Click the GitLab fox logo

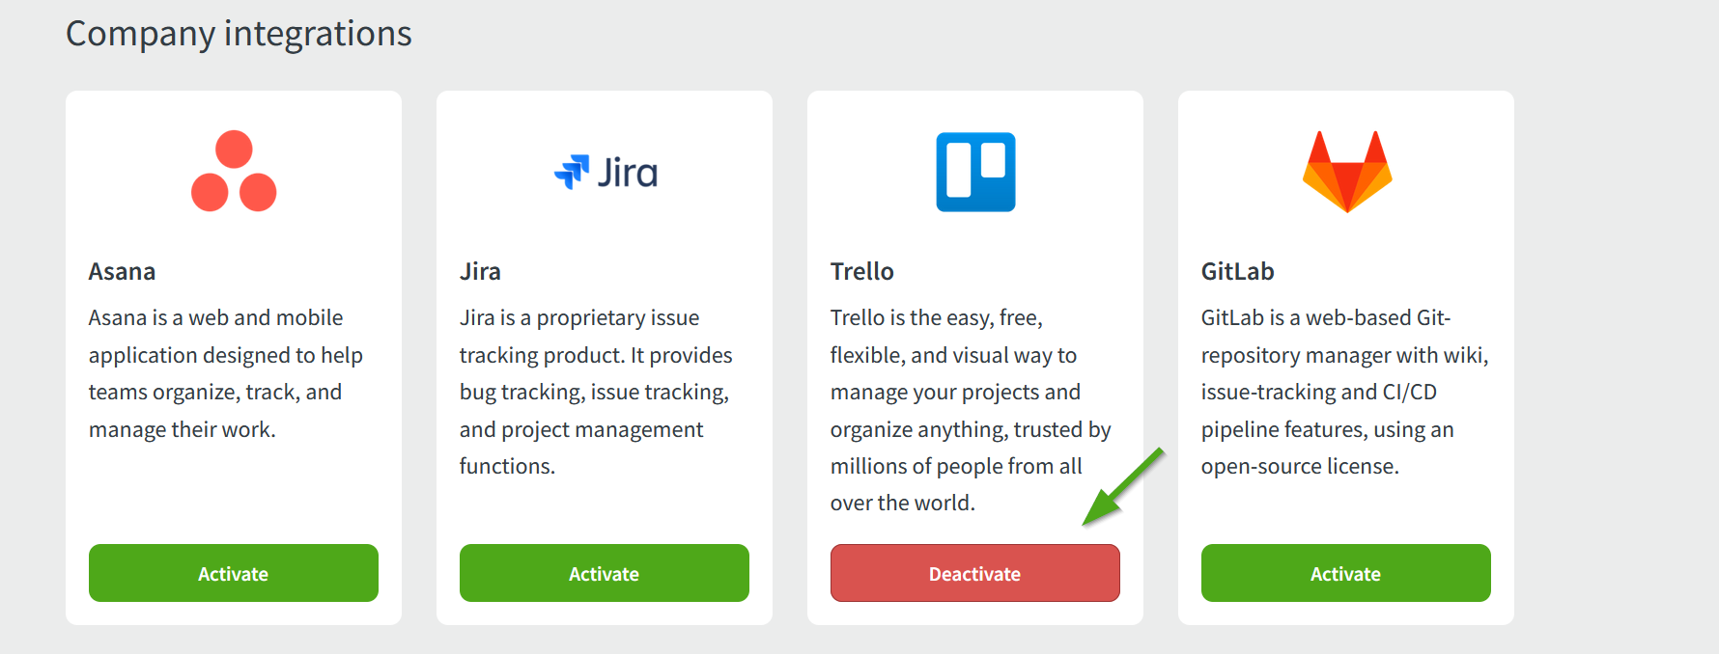1345,172
